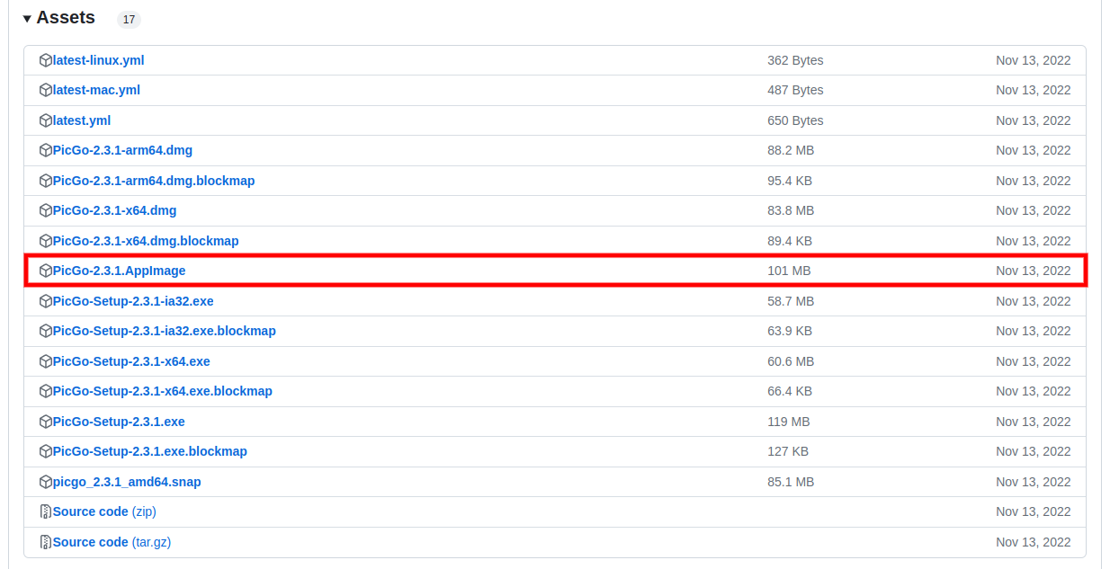Screen dimensions: 1110x569
Task: Click the package icon beside PicGo-Setup-2.3.1-x64.exe.blockmap
Action: [46, 391]
